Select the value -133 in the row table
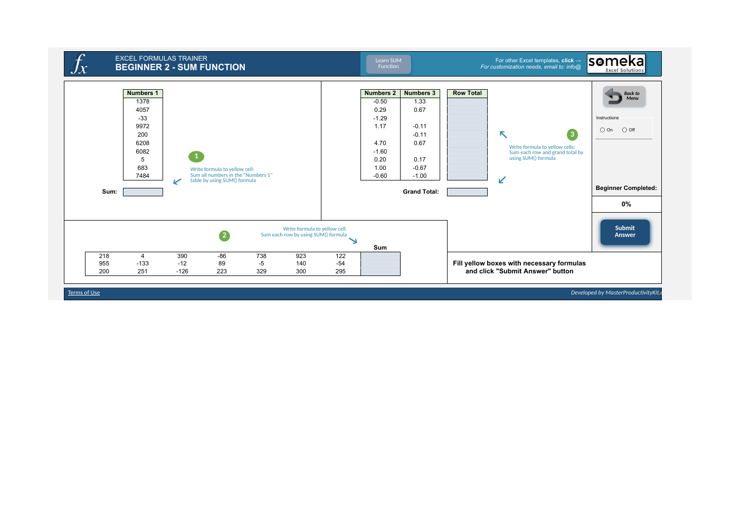 pyautogui.click(x=143, y=264)
